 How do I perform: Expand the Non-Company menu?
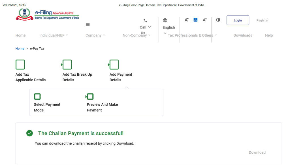[149, 35]
